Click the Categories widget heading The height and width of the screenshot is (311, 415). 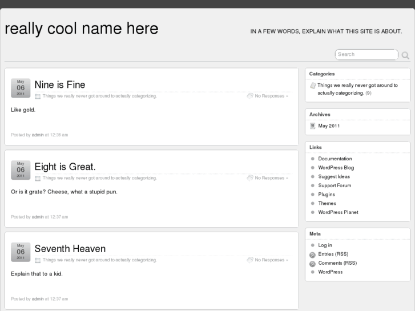(x=322, y=74)
